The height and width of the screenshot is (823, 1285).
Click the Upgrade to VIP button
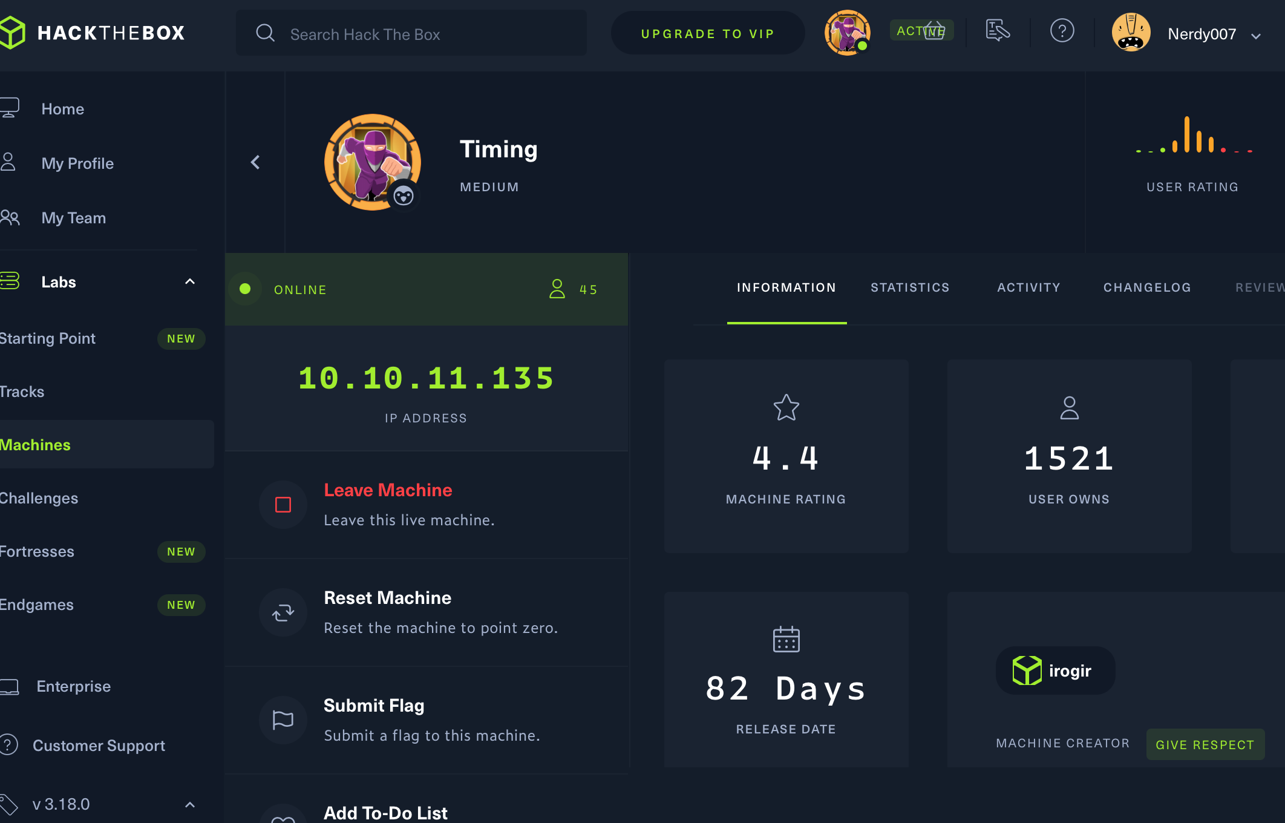point(708,33)
